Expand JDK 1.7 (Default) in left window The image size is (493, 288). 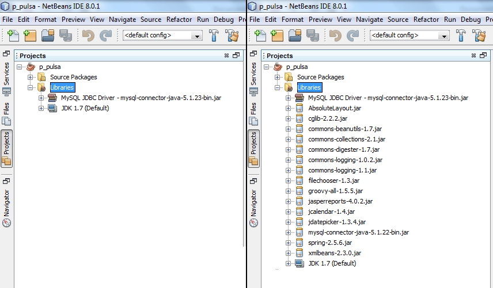coord(41,108)
